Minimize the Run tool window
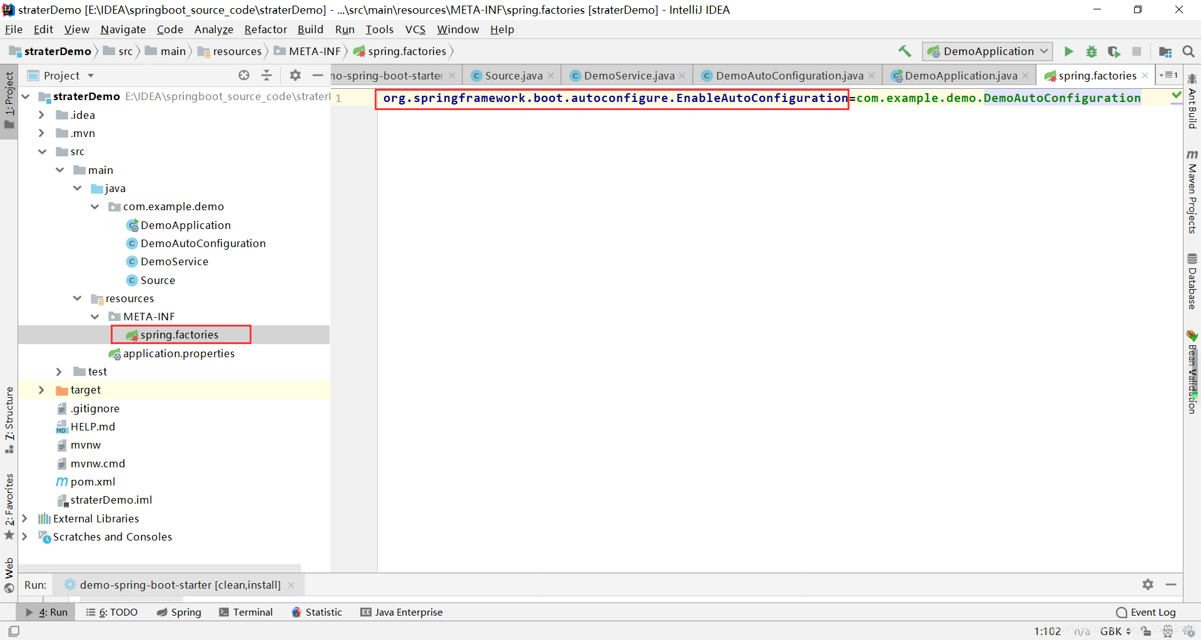Screen dimensions: 1201x640 coord(1171,584)
